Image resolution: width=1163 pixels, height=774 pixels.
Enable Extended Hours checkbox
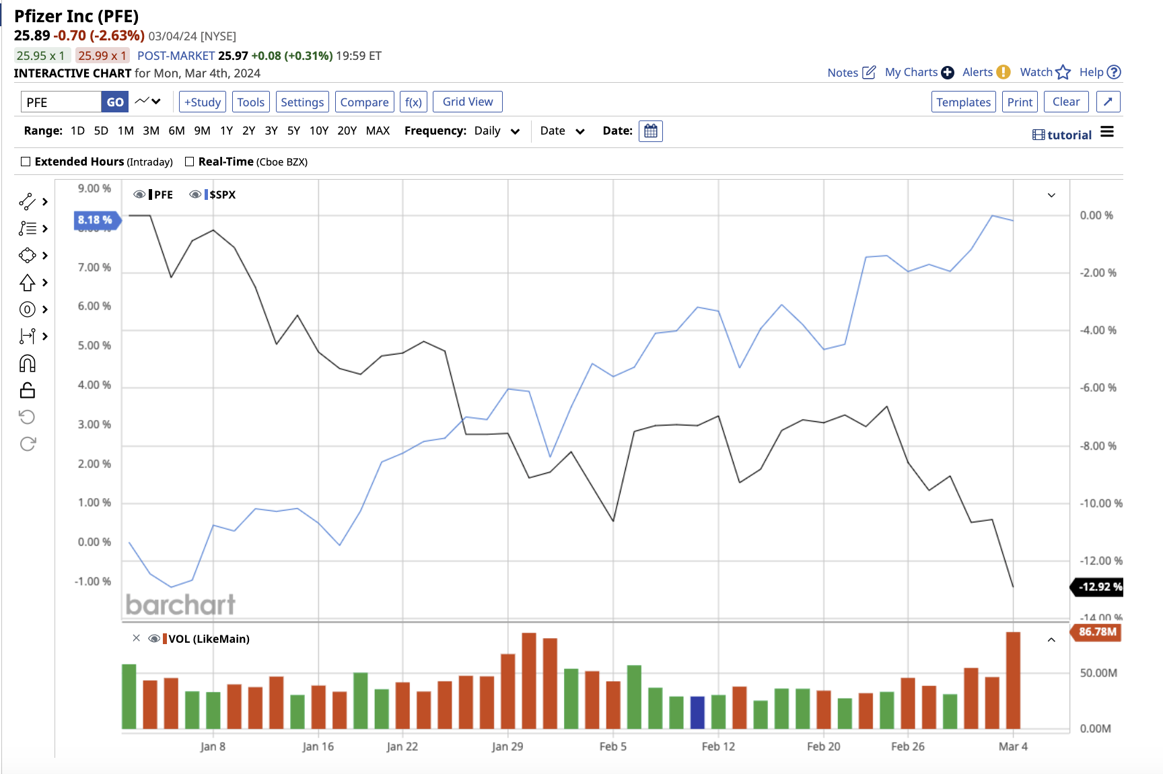pyautogui.click(x=26, y=162)
